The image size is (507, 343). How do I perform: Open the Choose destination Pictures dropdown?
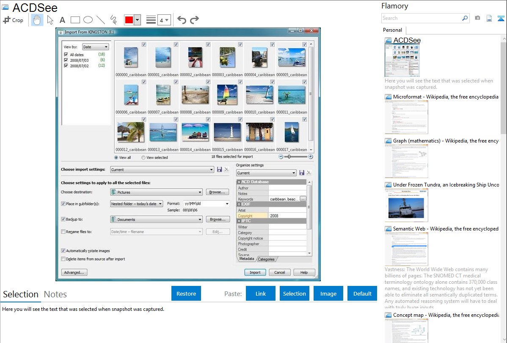pos(157,192)
